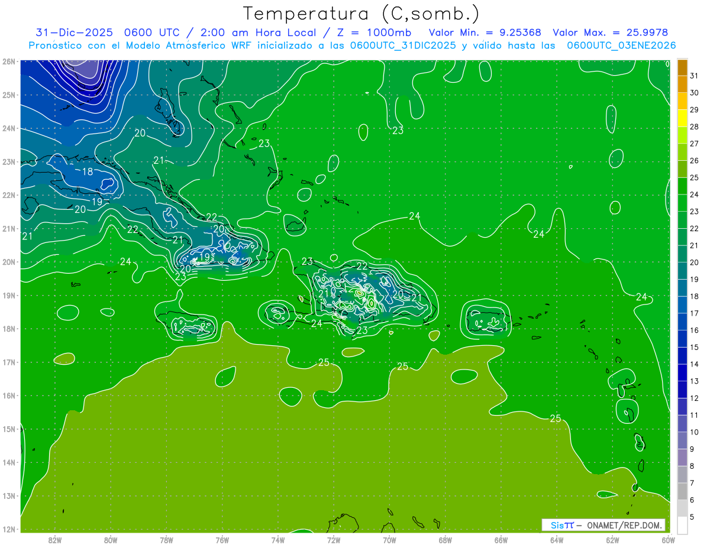Click the 64W longitude axis label
Screen dimensions: 710x548
pyautogui.click(x=557, y=540)
